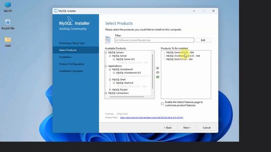Collapse the MySQL Shell 8.0 node

click(114, 83)
